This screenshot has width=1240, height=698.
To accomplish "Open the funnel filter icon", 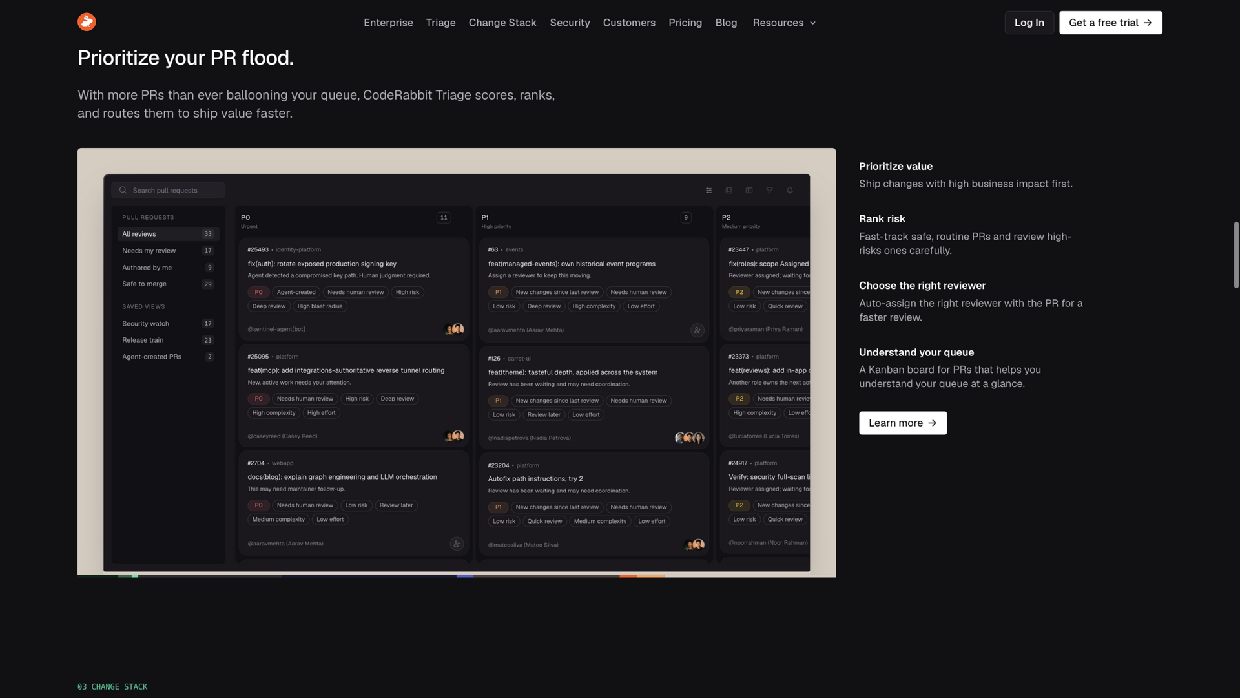I will pyautogui.click(x=769, y=191).
